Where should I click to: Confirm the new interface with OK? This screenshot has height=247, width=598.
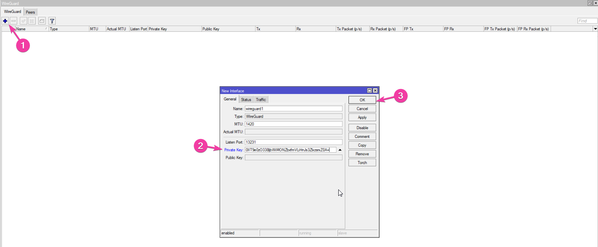[x=362, y=100]
